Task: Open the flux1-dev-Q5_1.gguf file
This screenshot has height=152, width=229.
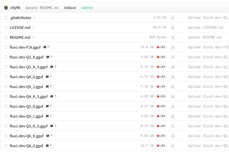Action: point(26,116)
